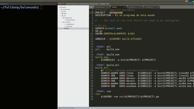
Task: Click the Sublime Text window title bar
Action: (126, 4)
